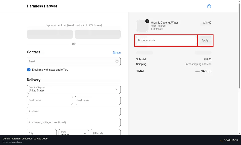Click the Contact section heading
Image resolution: width=241 pixels, height=145 pixels.
(33, 52)
